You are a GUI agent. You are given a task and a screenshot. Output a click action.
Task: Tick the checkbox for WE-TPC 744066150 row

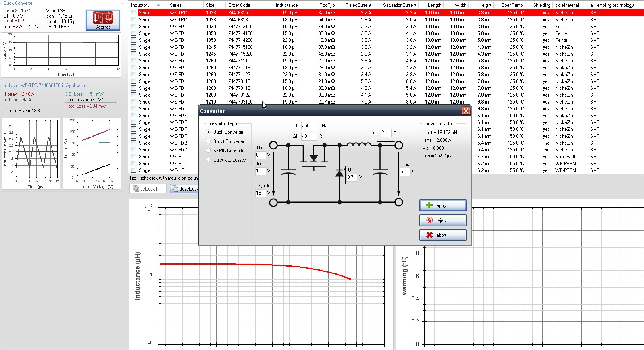coord(133,13)
